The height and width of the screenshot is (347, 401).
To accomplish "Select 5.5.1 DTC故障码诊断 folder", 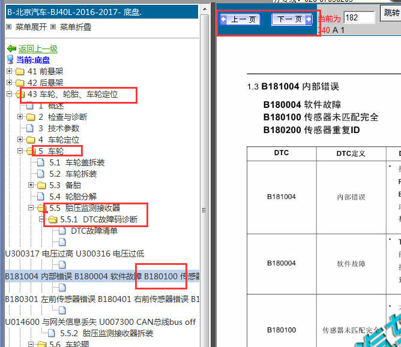I will (x=99, y=219).
